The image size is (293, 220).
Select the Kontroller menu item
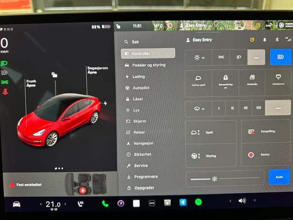[148, 53]
